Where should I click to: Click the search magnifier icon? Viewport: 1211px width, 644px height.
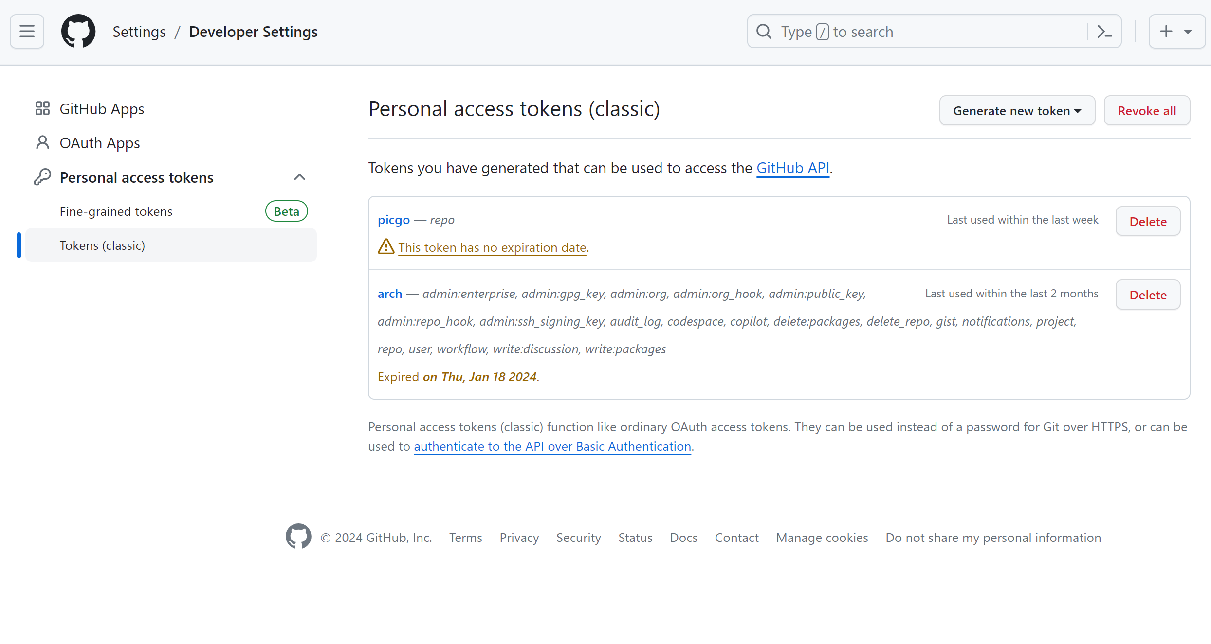click(x=764, y=32)
